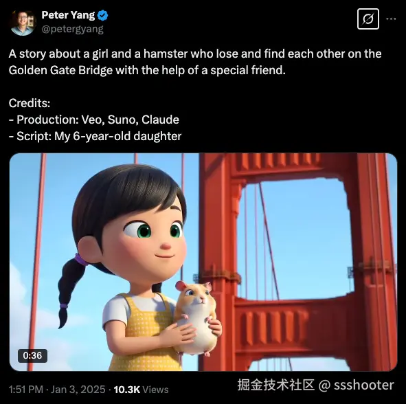This screenshot has height=404, width=406.
Task: Play the girl and hamster video
Action: [203, 262]
